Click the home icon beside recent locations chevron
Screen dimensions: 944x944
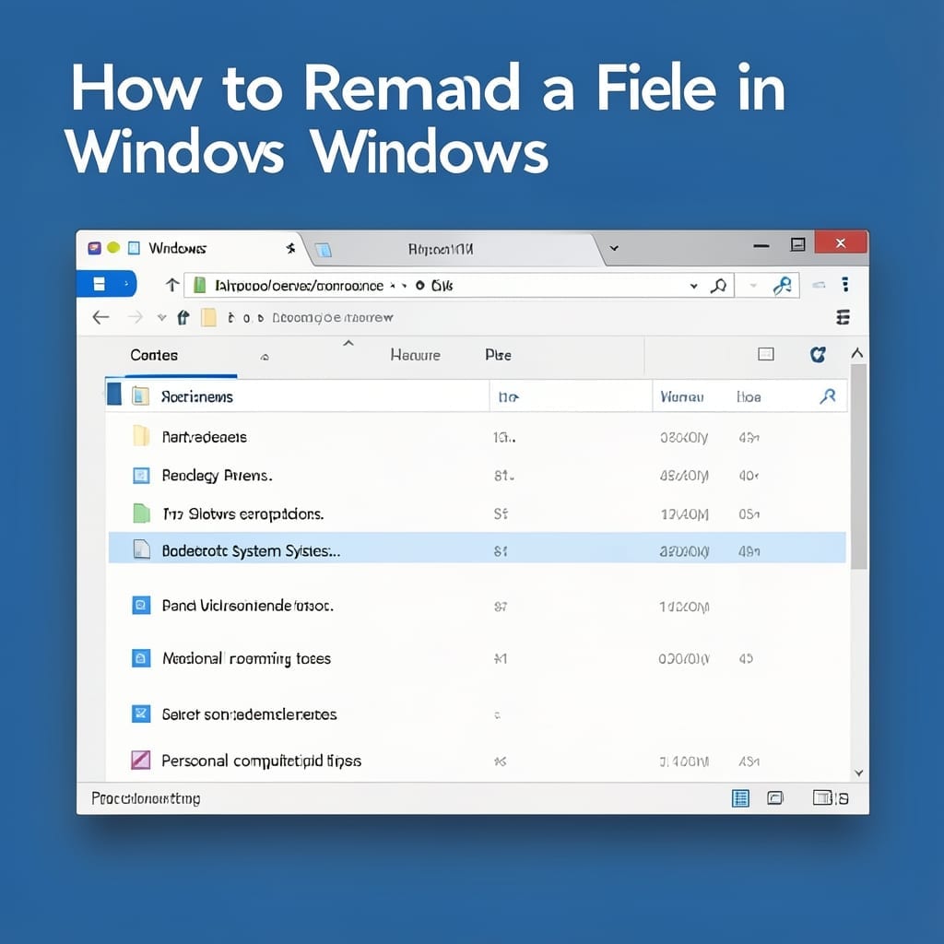click(183, 317)
